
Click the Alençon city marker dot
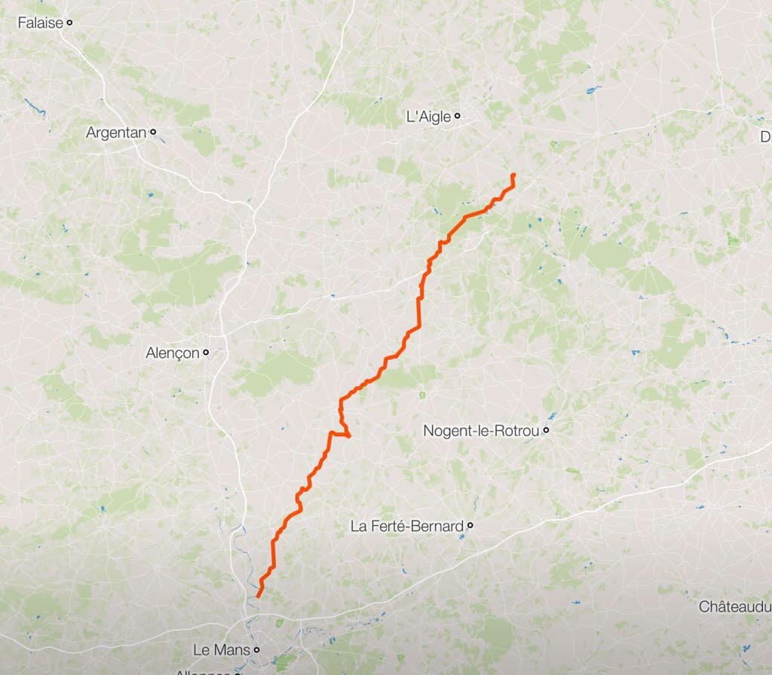pos(206,353)
